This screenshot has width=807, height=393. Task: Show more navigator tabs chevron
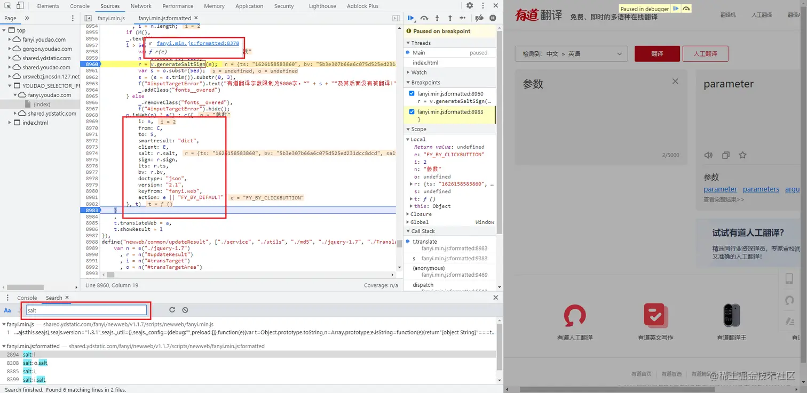tap(27, 18)
